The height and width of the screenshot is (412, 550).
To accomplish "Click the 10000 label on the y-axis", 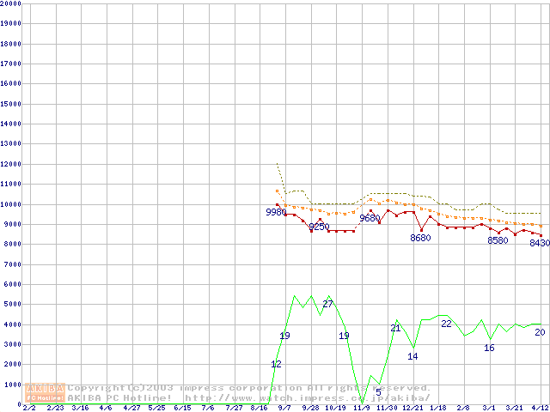I will (x=11, y=204).
